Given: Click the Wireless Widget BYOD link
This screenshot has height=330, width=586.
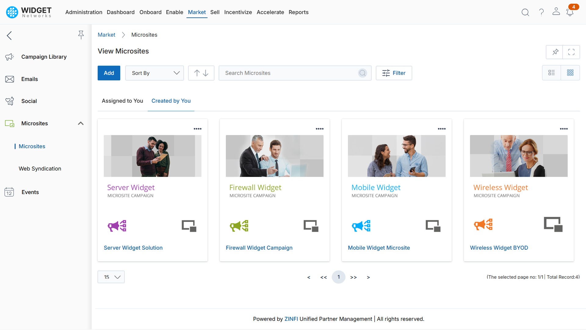Looking at the screenshot, I should point(499,248).
